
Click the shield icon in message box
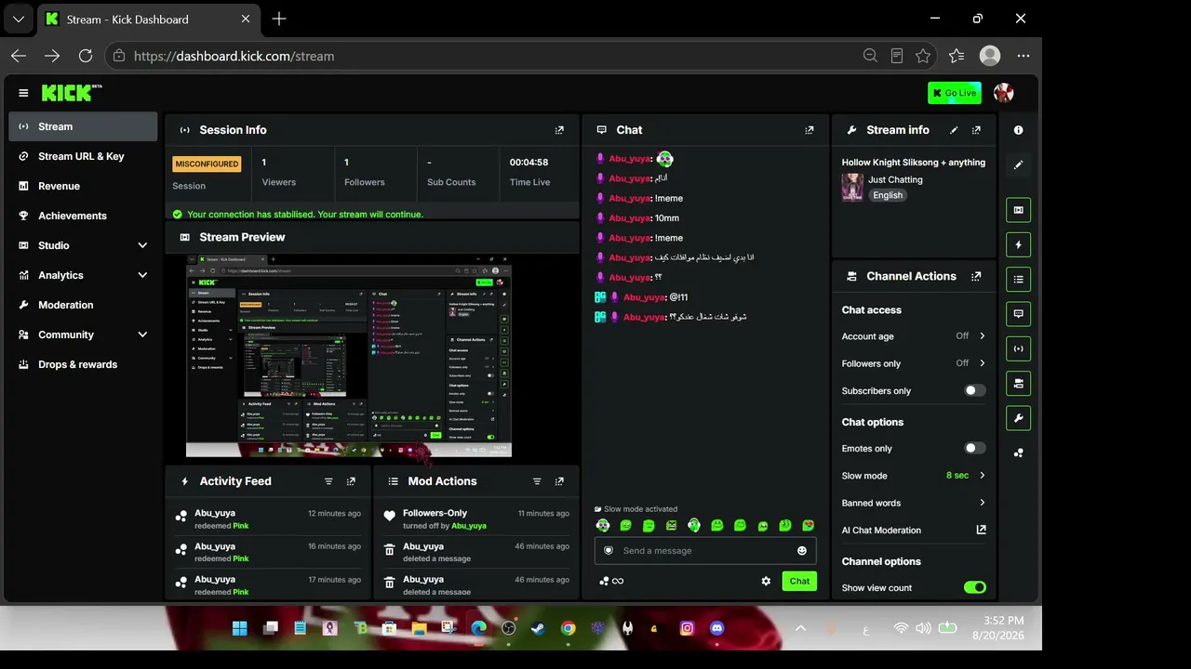(609, 551)
